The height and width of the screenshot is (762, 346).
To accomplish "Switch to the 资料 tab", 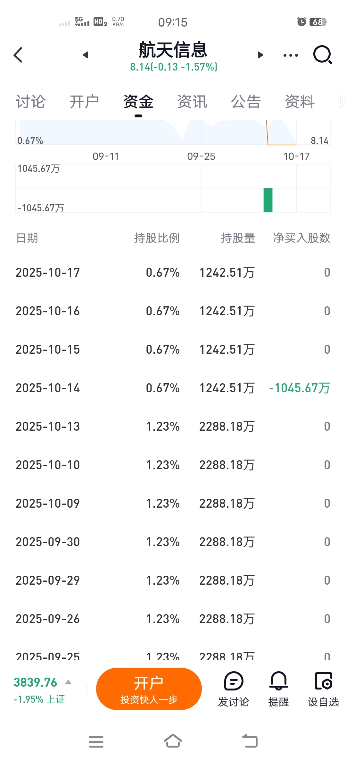I will [x=300, y=102].
